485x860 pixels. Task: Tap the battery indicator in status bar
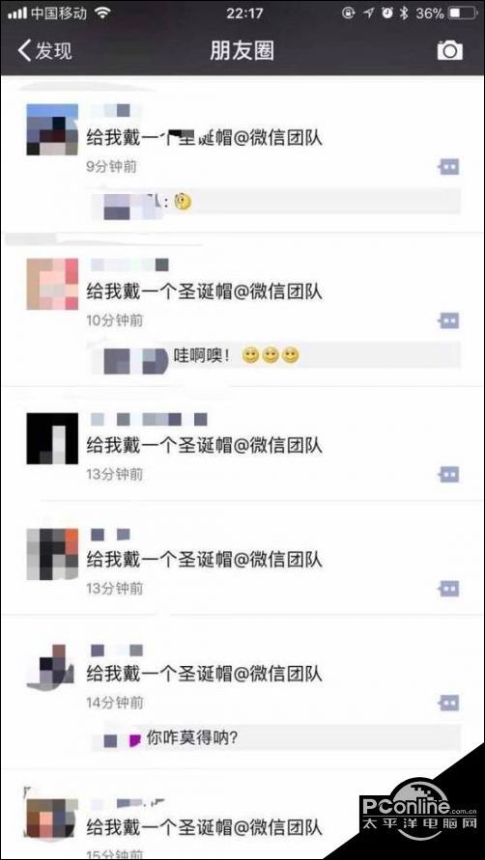click(x=463, y=14)
